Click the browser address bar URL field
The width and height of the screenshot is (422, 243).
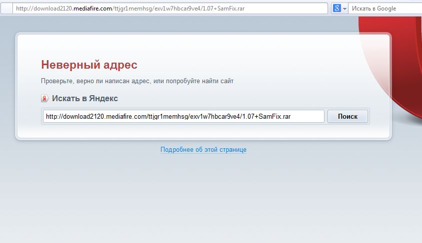(170, 9)
